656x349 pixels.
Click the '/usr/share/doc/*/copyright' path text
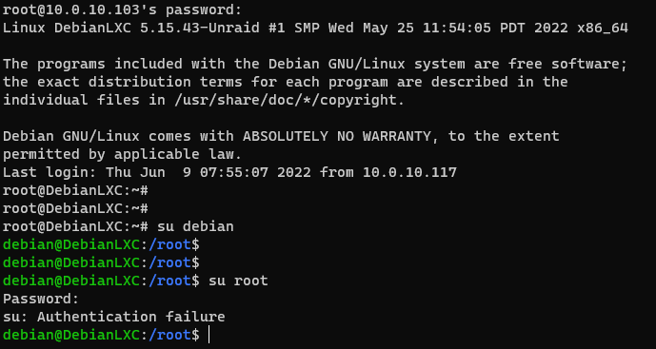coord(286,100)
